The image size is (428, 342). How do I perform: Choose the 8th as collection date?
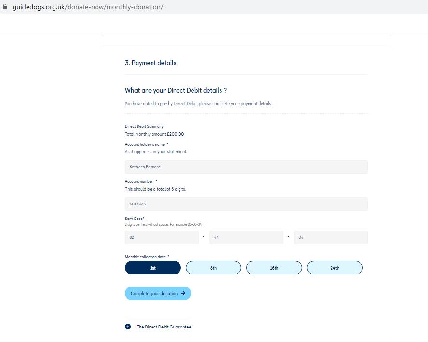(213, 268)
